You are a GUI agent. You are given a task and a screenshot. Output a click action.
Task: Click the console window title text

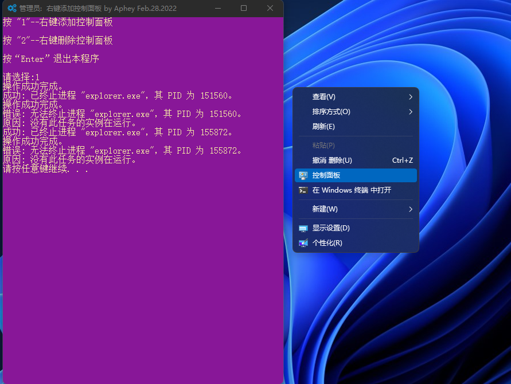(x=97, y=9)
